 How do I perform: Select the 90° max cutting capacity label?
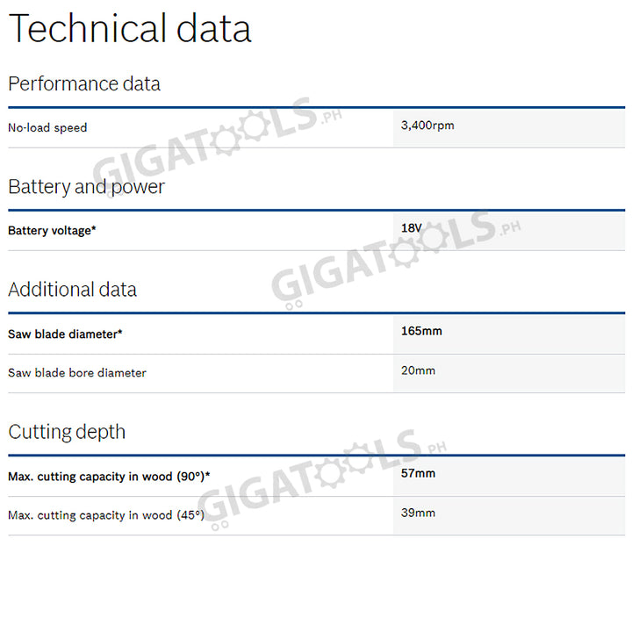(109, 477)
